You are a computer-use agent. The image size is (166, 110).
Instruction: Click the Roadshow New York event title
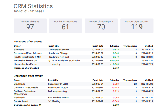click(x=59, y=57)
